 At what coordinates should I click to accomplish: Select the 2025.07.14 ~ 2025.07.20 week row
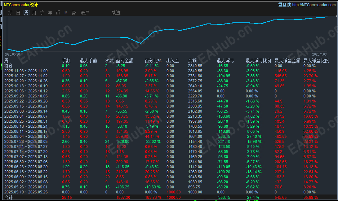click(x=169, y=152)
